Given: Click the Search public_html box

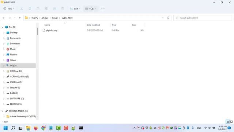Looking at the screenshot, I should pos(203,18).
